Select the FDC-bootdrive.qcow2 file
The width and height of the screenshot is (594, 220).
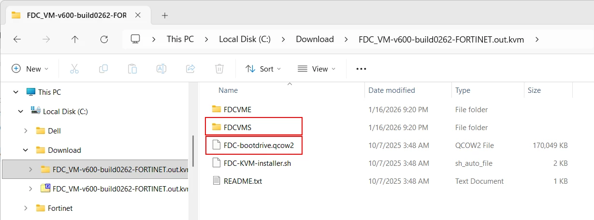tap(254, 145)
